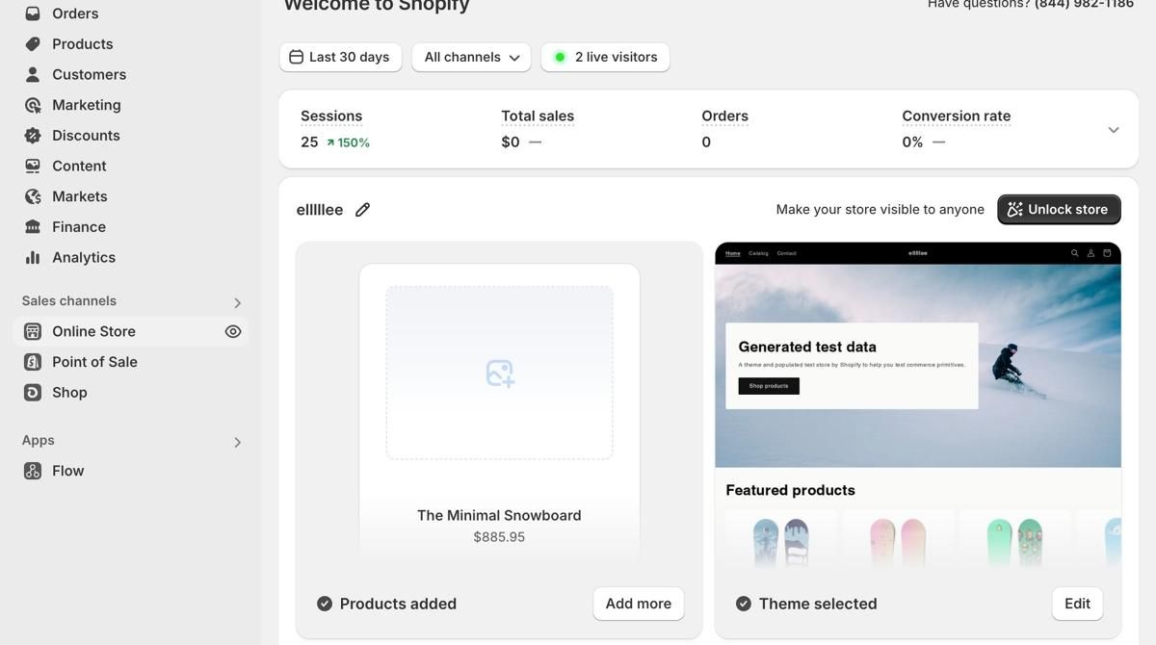Viewport: 1156px width, 645px height.
Task: Expand the metrics panel chevron
Action: (1114, 130)
